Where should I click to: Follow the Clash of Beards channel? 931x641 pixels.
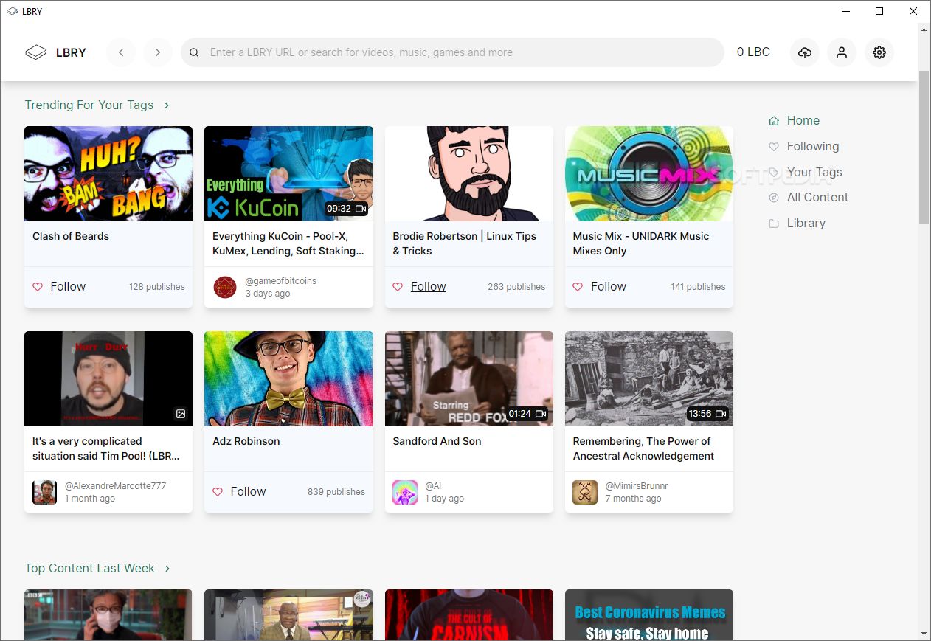59,286
